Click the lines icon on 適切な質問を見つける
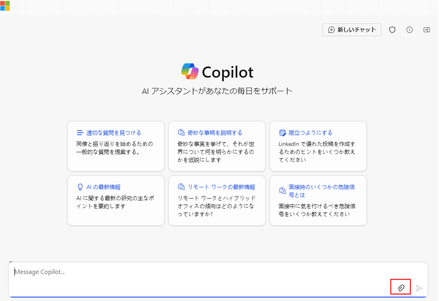This screenshot has height=301, width=439. (x=80, y=133)
